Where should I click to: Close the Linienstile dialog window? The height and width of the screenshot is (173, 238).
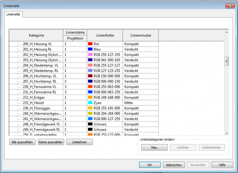coord(230,5)
